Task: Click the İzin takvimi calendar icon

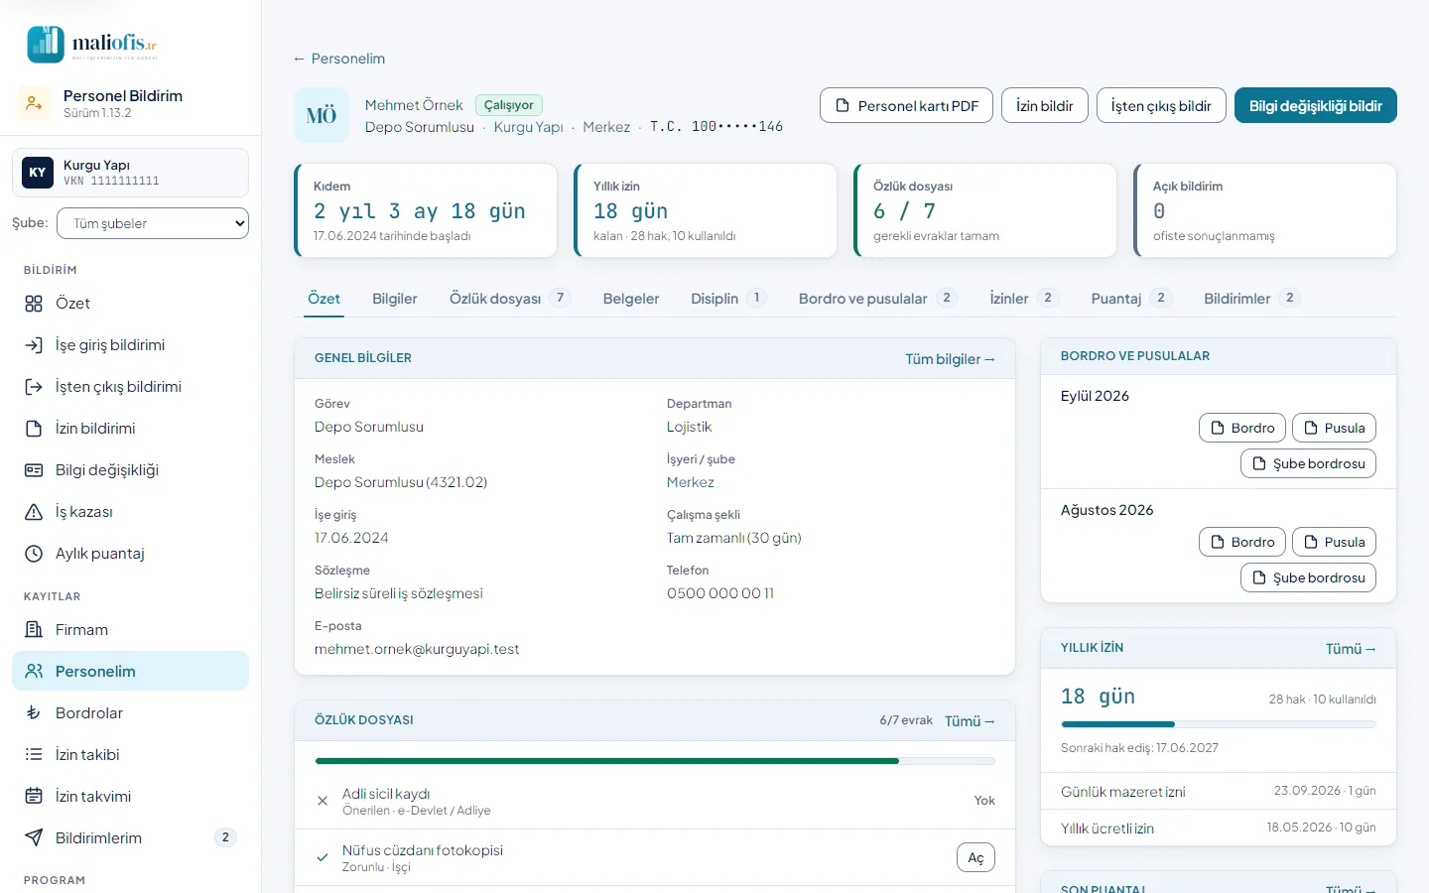Action: point(34,797)
